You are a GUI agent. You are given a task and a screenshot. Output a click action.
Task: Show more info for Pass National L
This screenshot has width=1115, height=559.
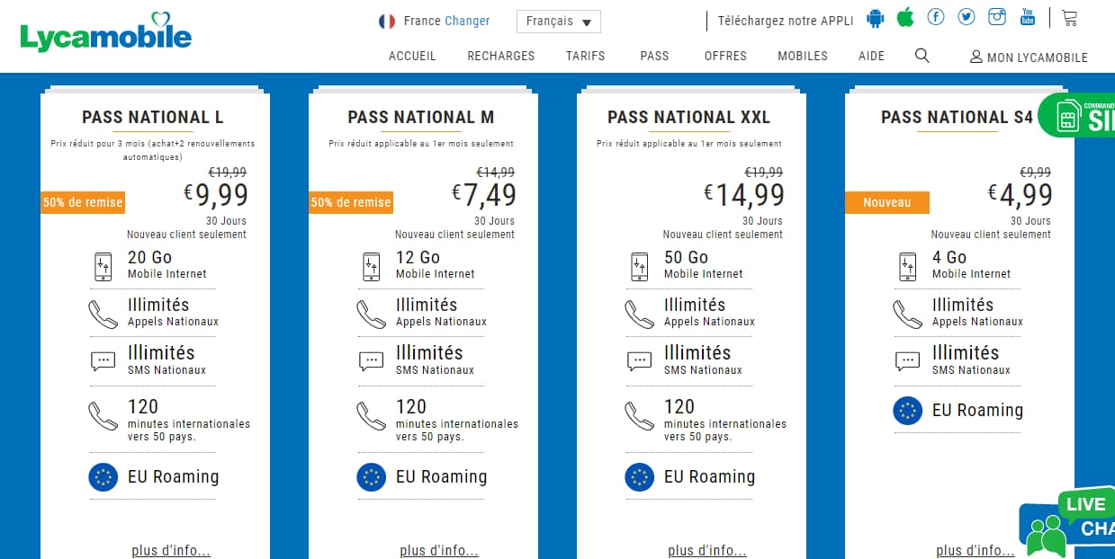(x=171, y=550)
